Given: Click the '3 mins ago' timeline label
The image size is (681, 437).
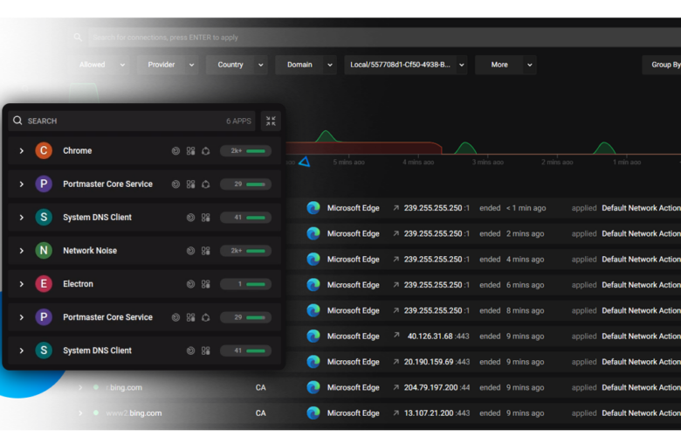Looking at the screenshot, I should pos(488,163).
